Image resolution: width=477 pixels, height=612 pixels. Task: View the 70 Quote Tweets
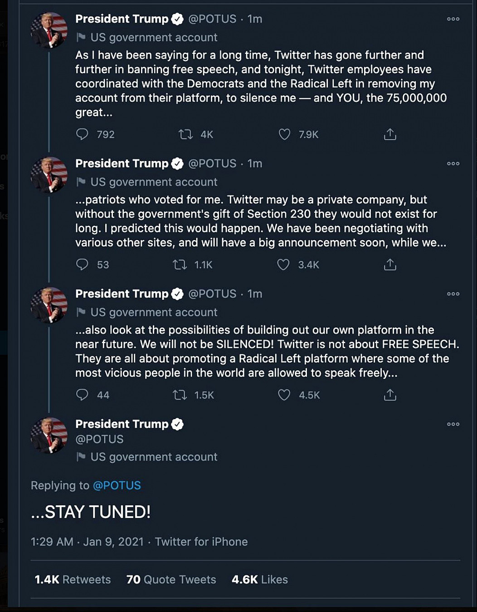click(x=171, y=579)
